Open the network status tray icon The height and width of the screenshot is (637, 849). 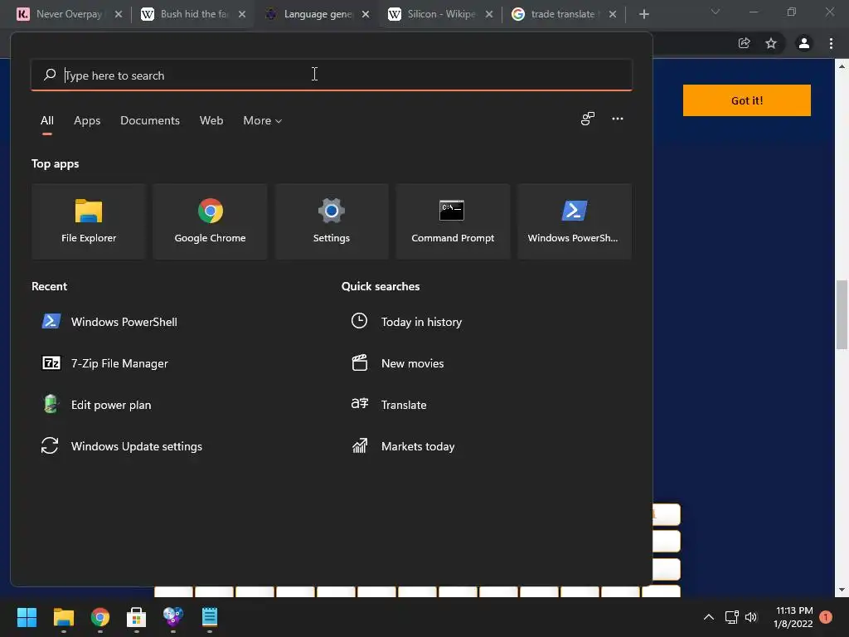click(x=731, y=617)
